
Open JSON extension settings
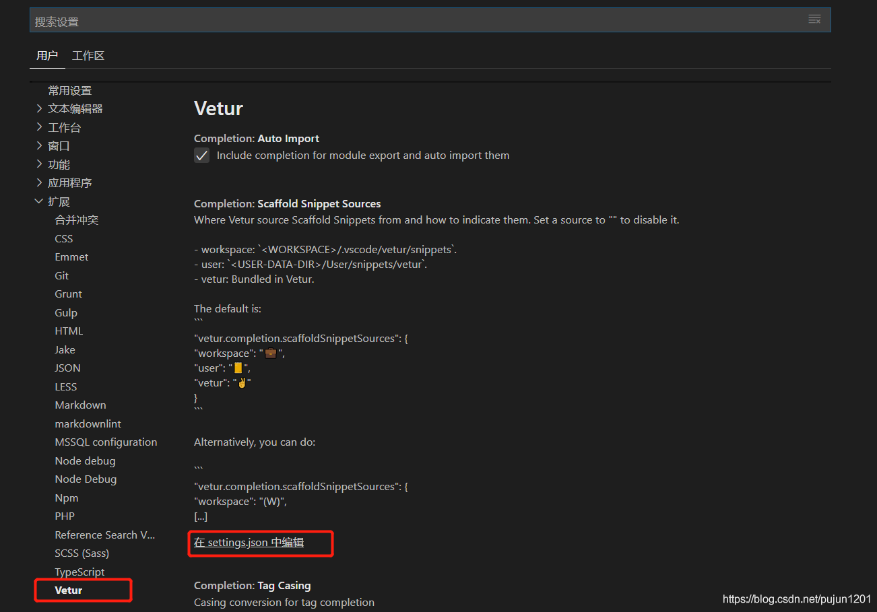click(67, 368)
